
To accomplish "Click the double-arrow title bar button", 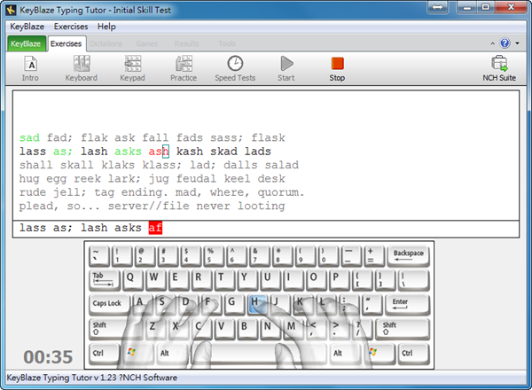I will coord(438,7).
